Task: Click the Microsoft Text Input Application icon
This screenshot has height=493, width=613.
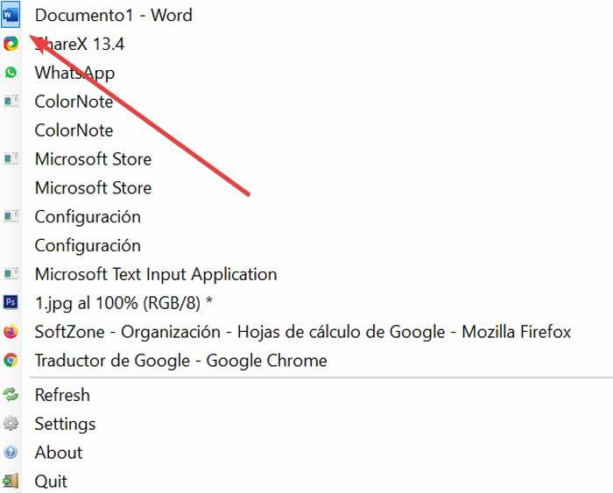Action: 11,274
